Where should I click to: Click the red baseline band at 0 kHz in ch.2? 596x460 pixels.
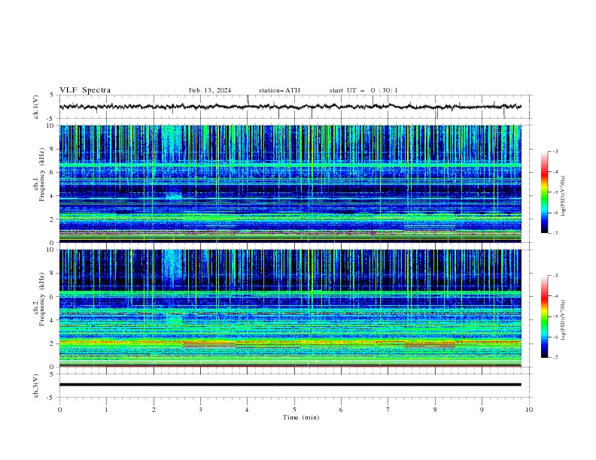pos(290,366)
